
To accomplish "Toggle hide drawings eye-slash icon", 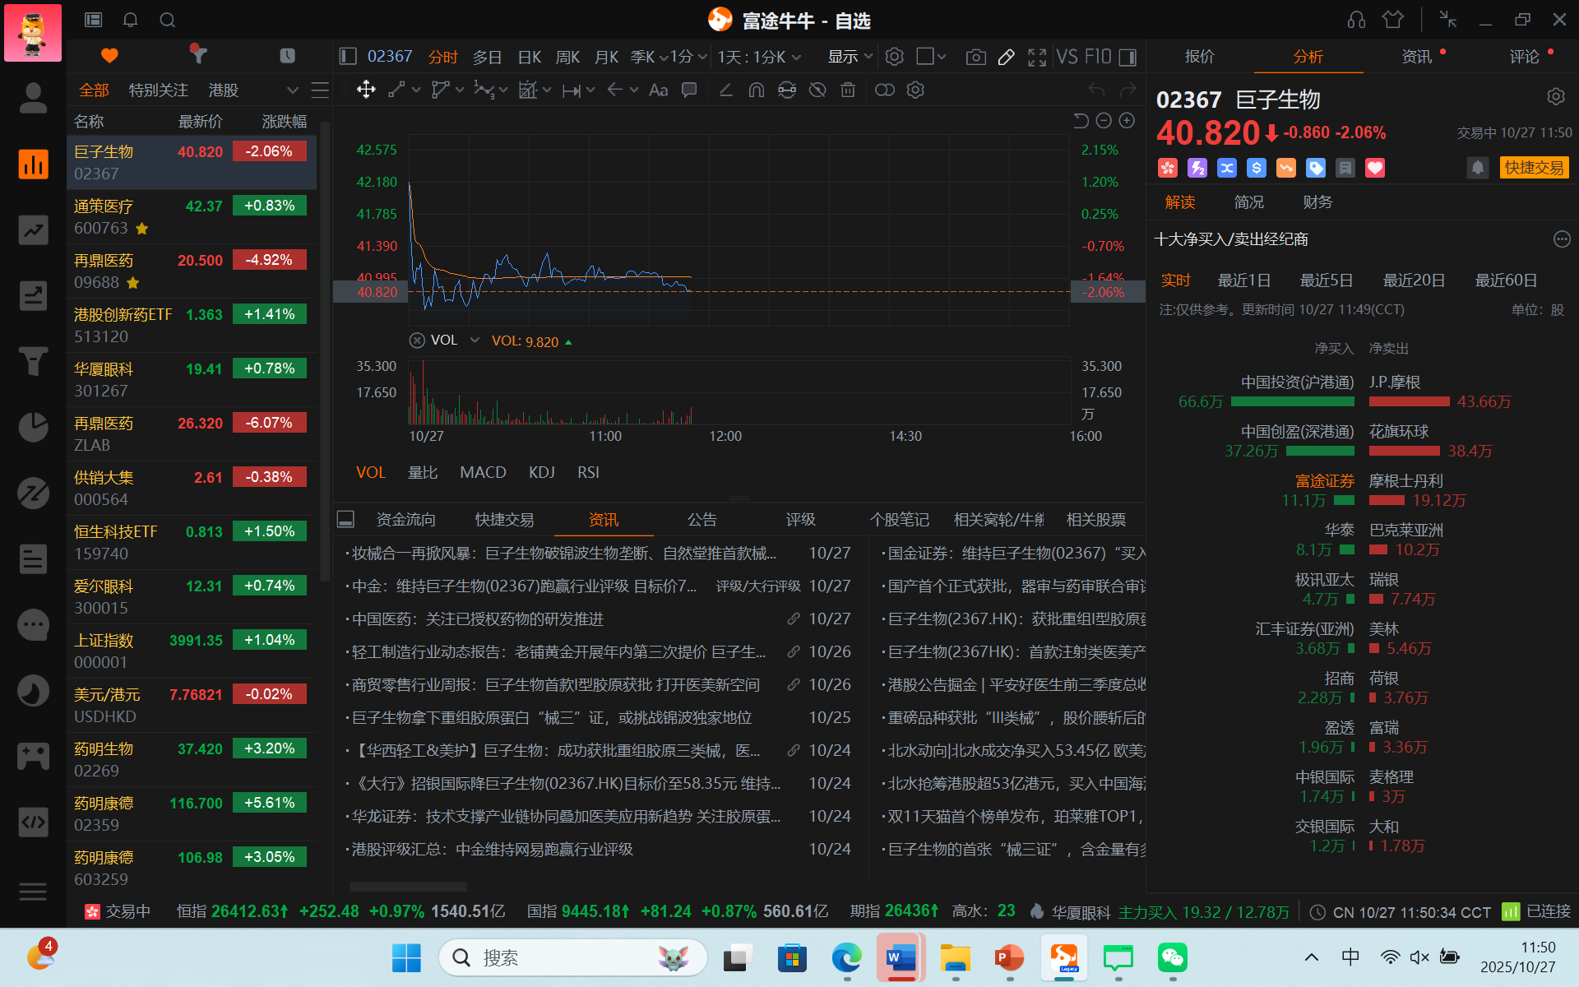I will [817, 90].
